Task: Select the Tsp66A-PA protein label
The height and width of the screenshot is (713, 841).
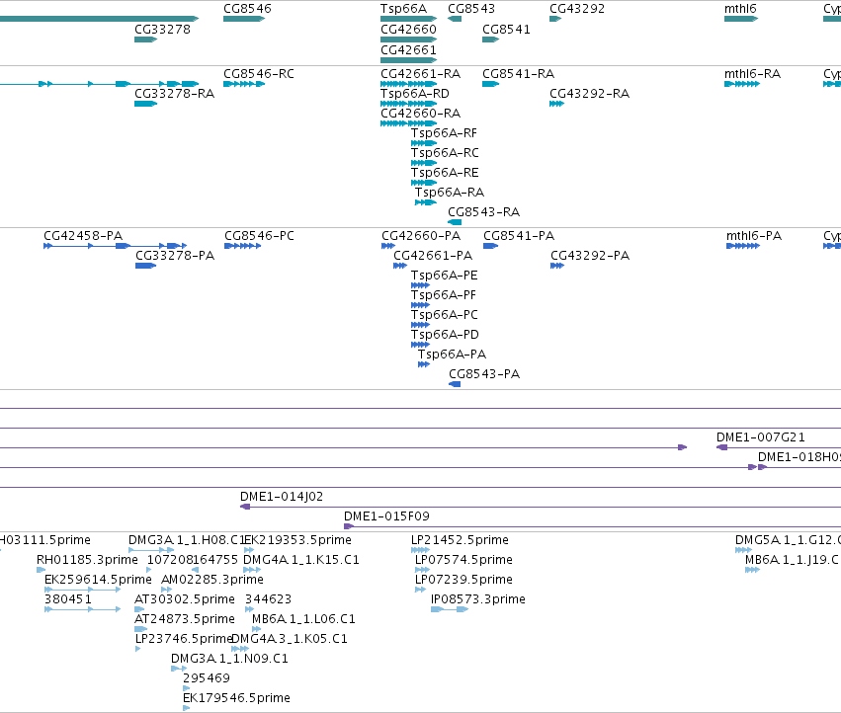Action: [453, 355]
